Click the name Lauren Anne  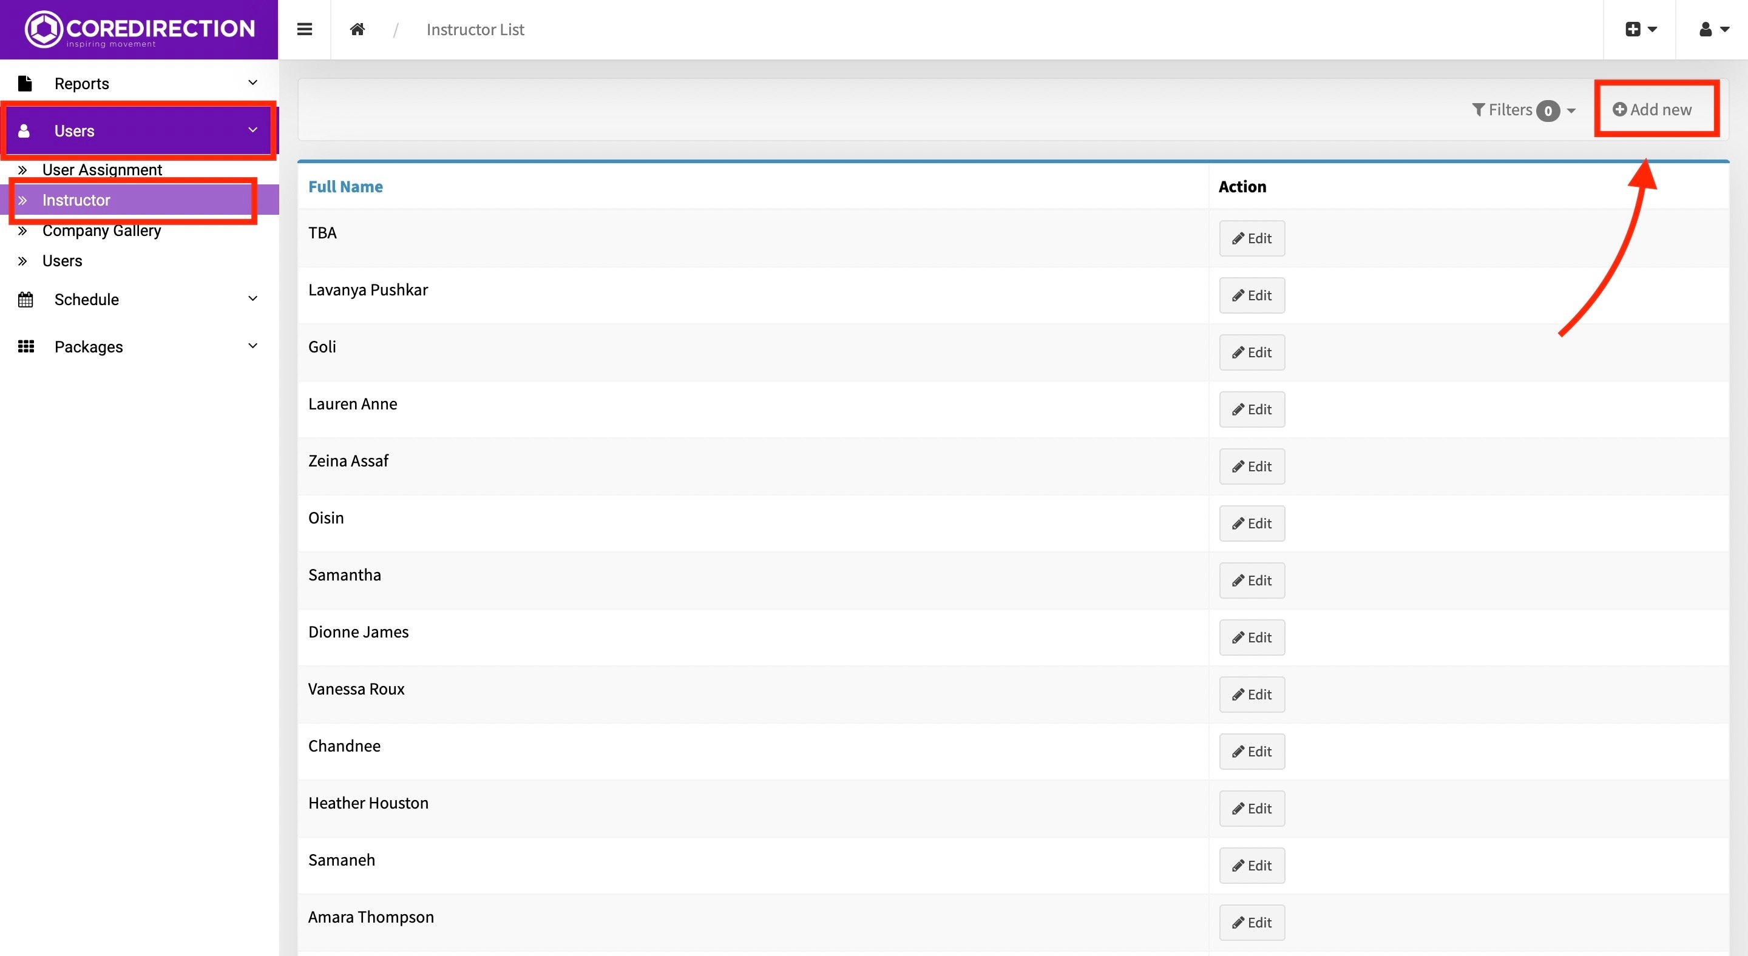coord(353,403)
